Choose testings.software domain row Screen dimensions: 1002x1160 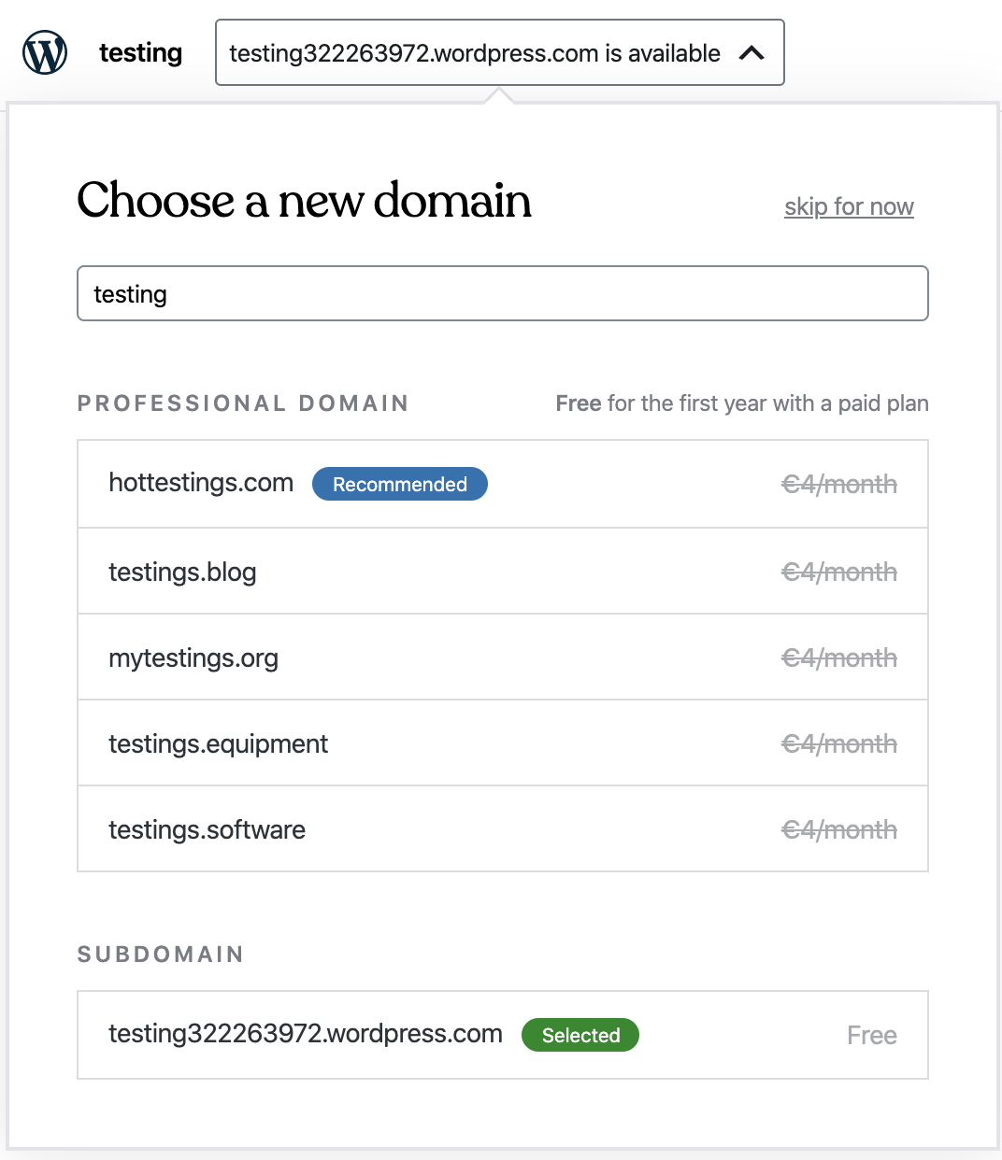tap(503, 828)
